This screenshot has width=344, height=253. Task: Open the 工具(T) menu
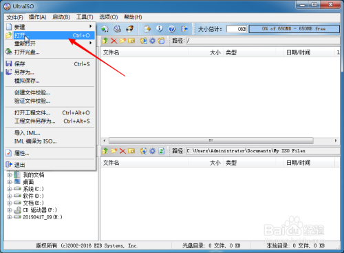[85, 17]
